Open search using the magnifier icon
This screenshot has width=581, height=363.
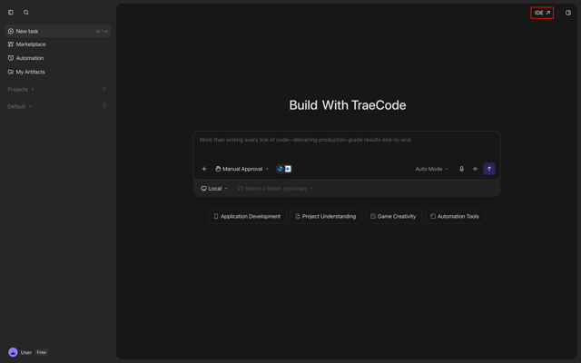pos(26,12)
